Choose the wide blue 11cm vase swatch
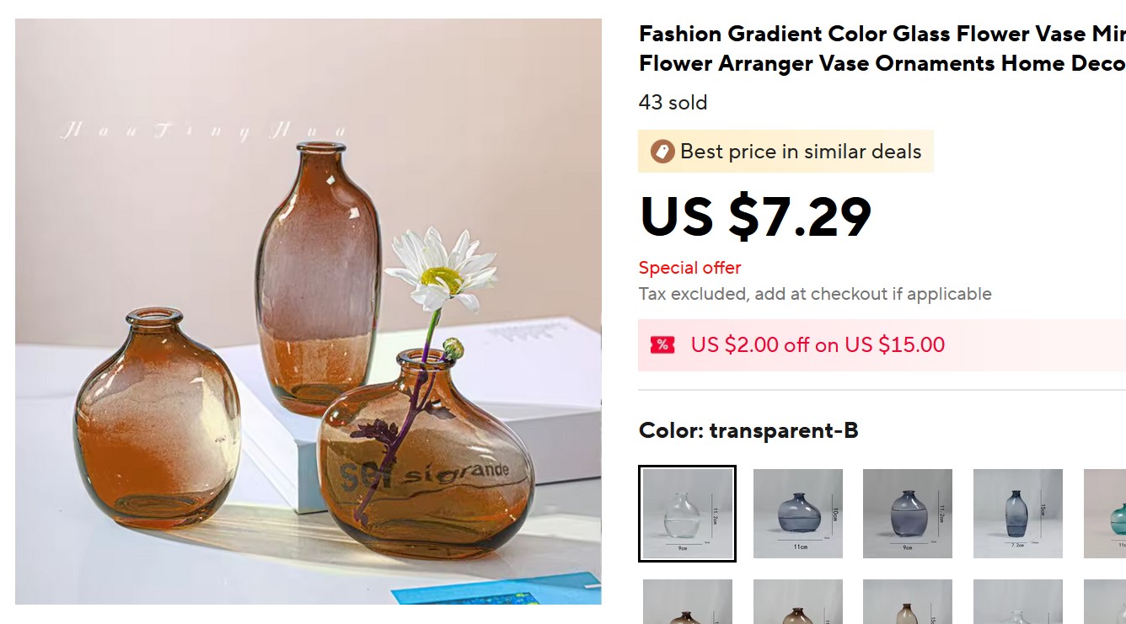The image size is (1126, 624). 797,514
